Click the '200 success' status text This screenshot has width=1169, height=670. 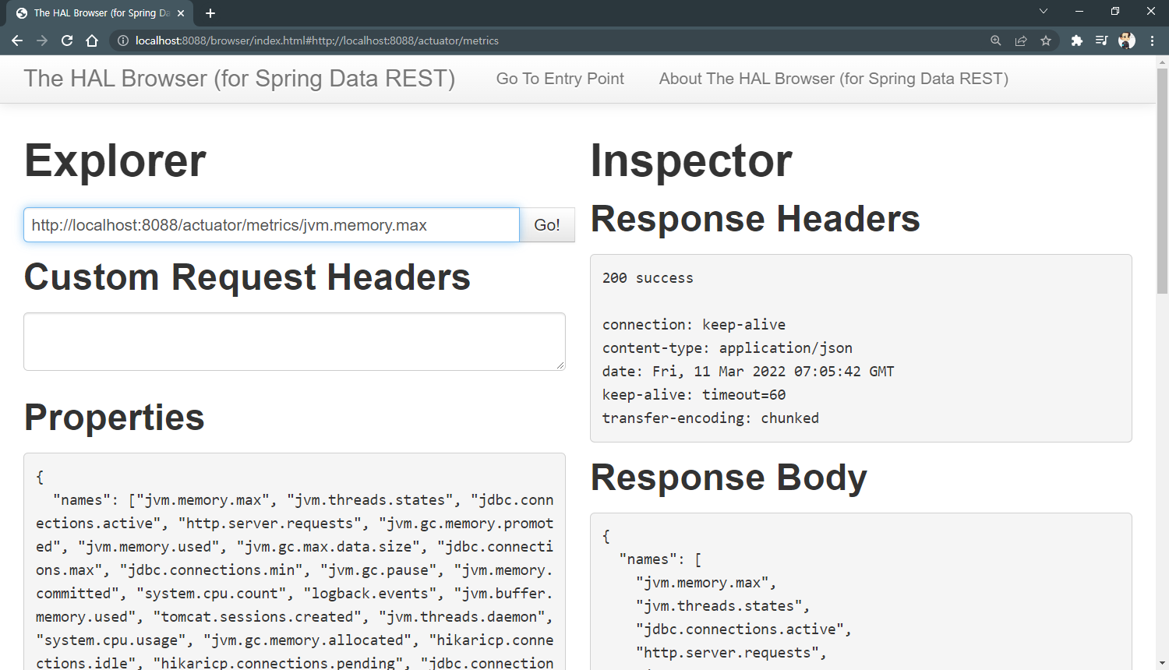coord(648,278)
